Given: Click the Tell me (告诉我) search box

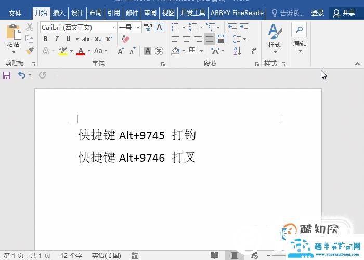Looking at the screenshot, I should (288, 13).
